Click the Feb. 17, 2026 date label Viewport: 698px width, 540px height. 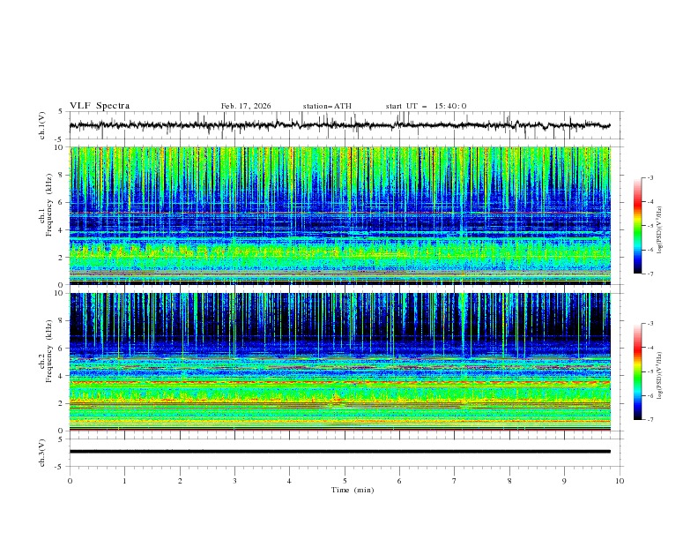[246, 106]
